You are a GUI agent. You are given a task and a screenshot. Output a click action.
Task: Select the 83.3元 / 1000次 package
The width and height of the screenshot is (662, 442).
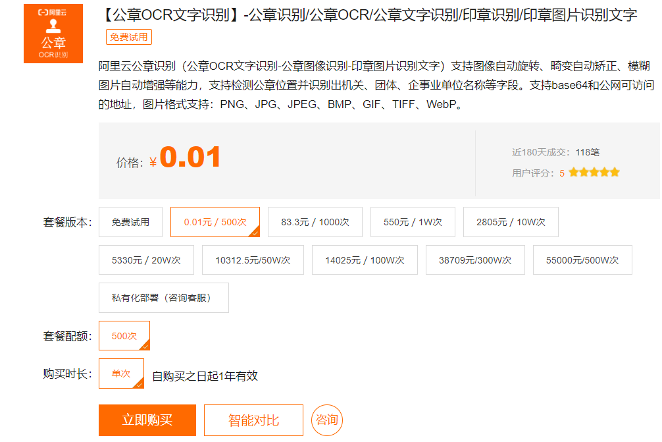coord(315,222)
